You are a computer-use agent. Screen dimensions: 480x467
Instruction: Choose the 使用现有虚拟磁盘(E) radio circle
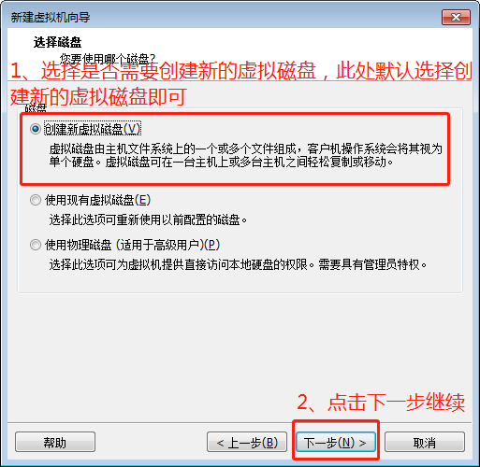pyautogui.click(x=36, y=200)
